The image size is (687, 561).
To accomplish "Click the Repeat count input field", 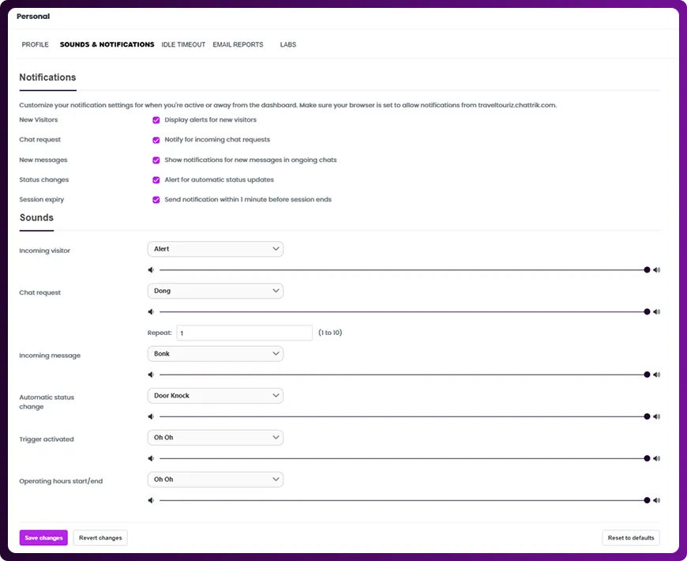I will click(x=244, y=333).
